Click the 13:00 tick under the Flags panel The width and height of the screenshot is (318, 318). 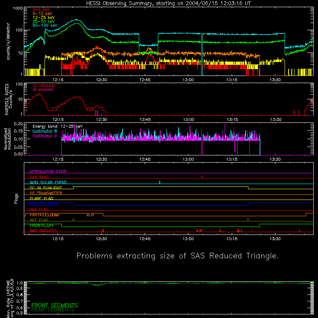tap(188, 239)
